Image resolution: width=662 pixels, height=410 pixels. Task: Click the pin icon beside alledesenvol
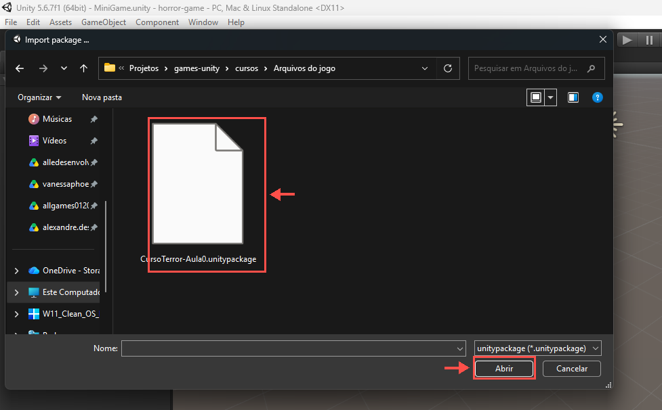coord(94,162)
